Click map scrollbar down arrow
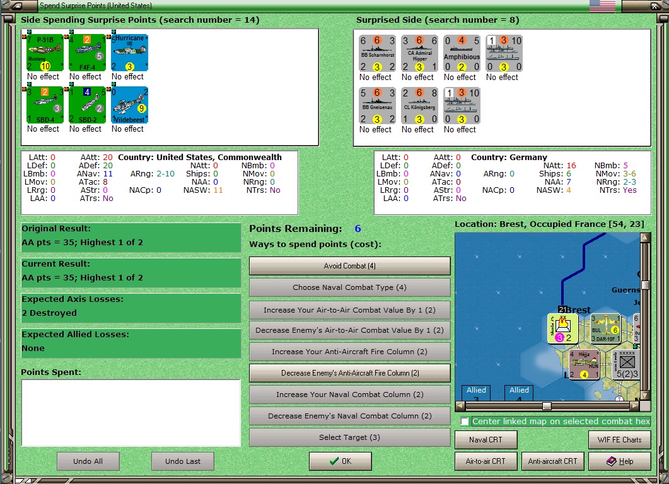This screenshot has width=669, height=484. [x=645, y=396]
